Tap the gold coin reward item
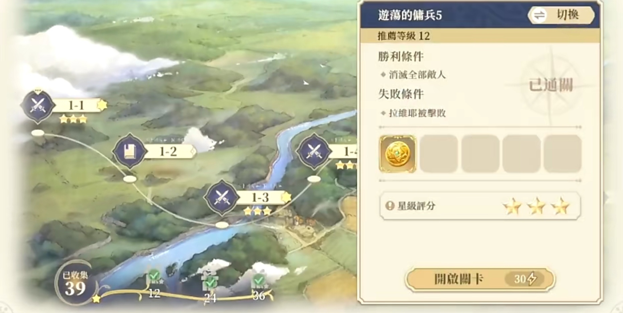Screen dimensions: 623x313 point(398,154)
